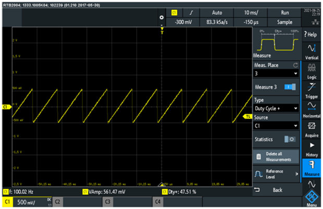The width and height of the screenshot is (323, 209).
Task: Click the 10 ms/ time base field
Action: coord(251,13)
